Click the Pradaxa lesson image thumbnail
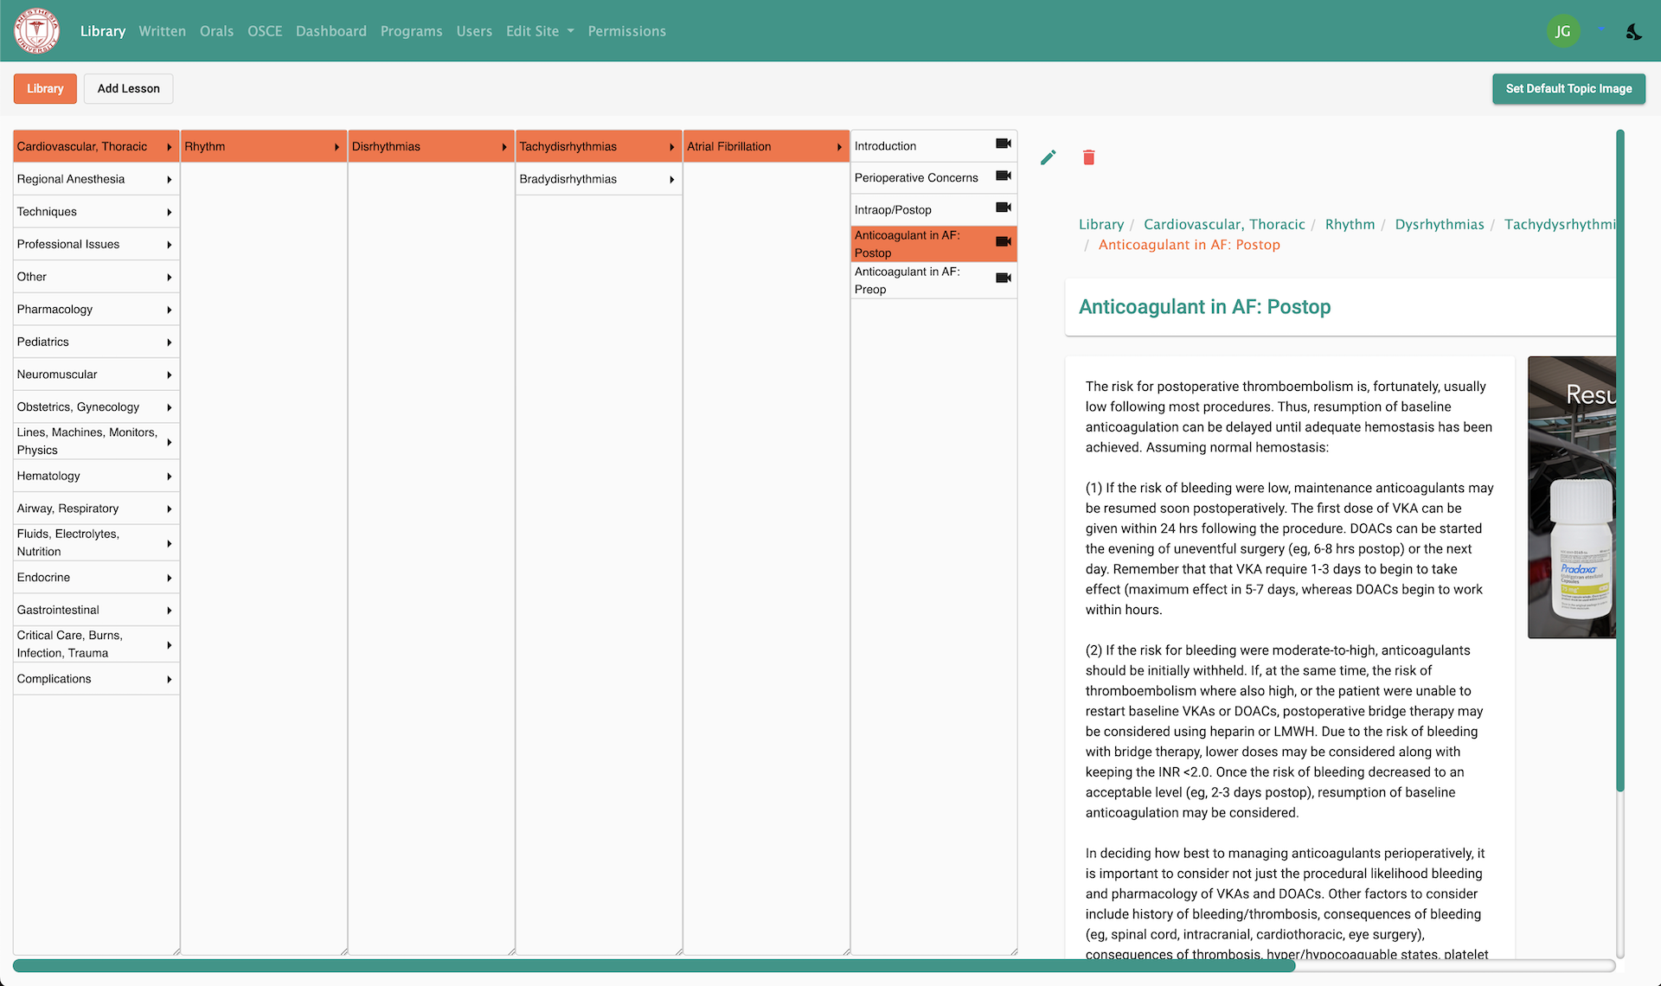 [1571, 497]
